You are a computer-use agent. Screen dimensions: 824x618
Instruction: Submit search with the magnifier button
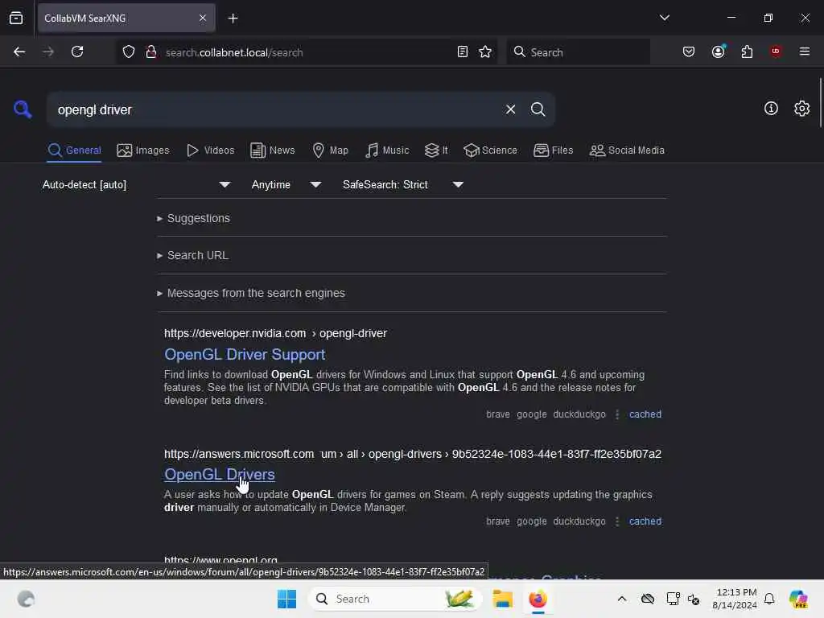click(538, 109)
